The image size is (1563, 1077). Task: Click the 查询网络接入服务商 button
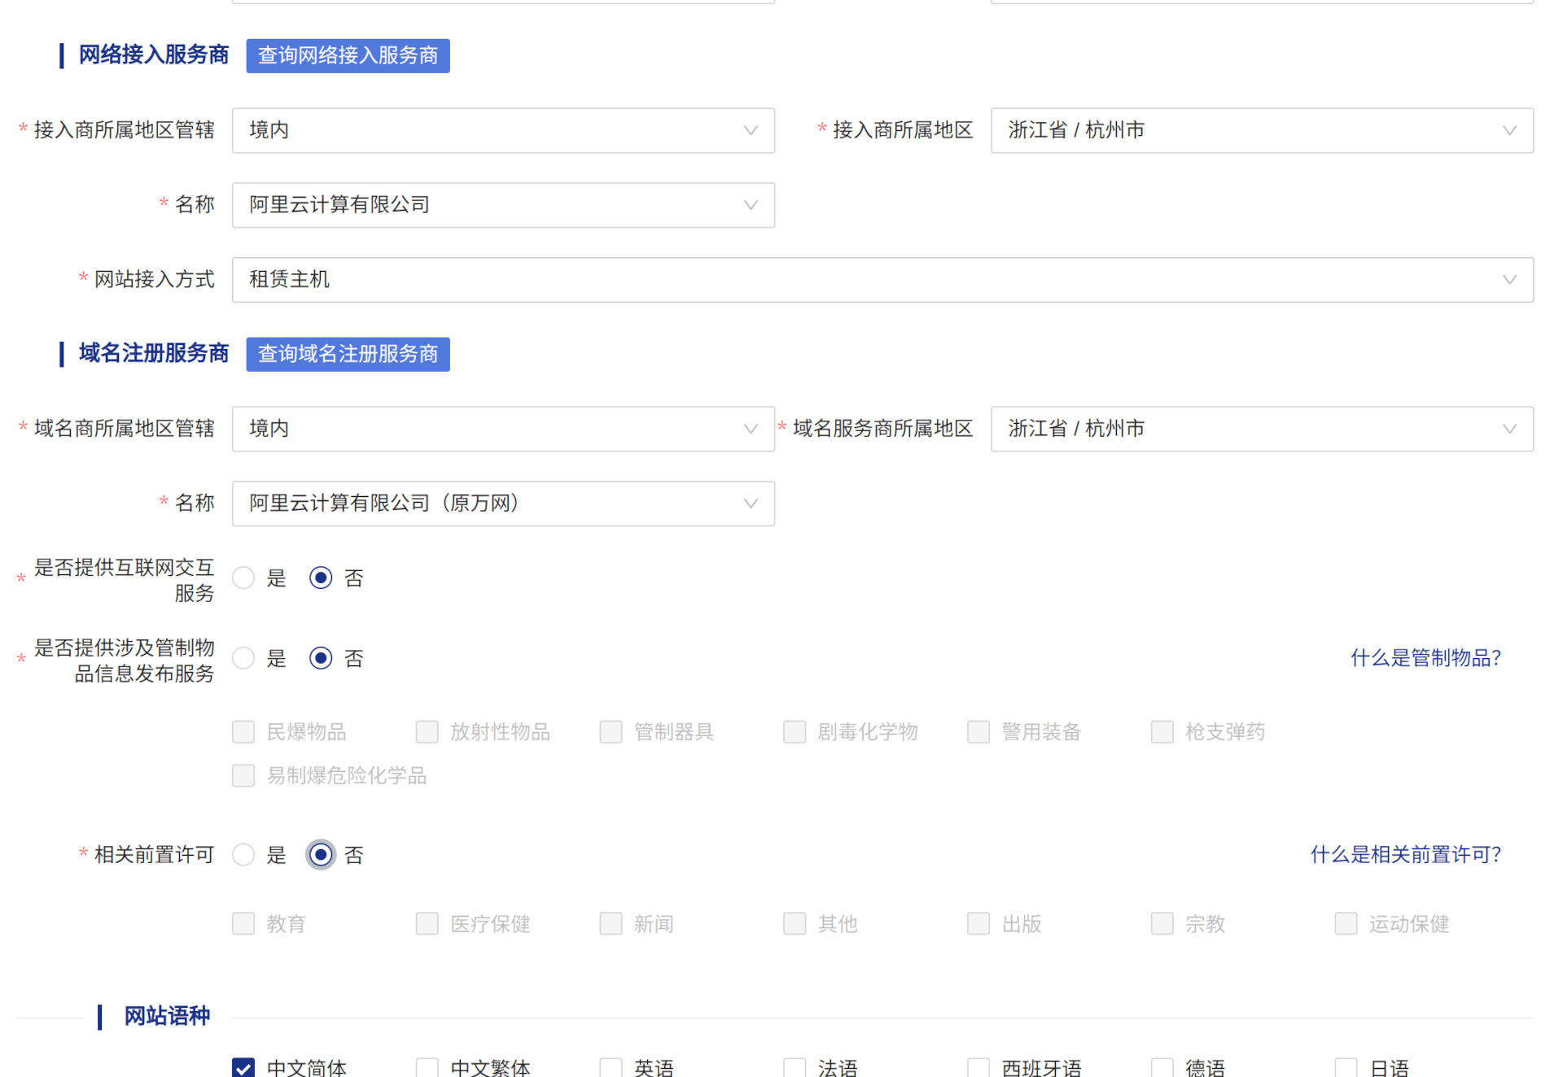[x=348, y=55]
